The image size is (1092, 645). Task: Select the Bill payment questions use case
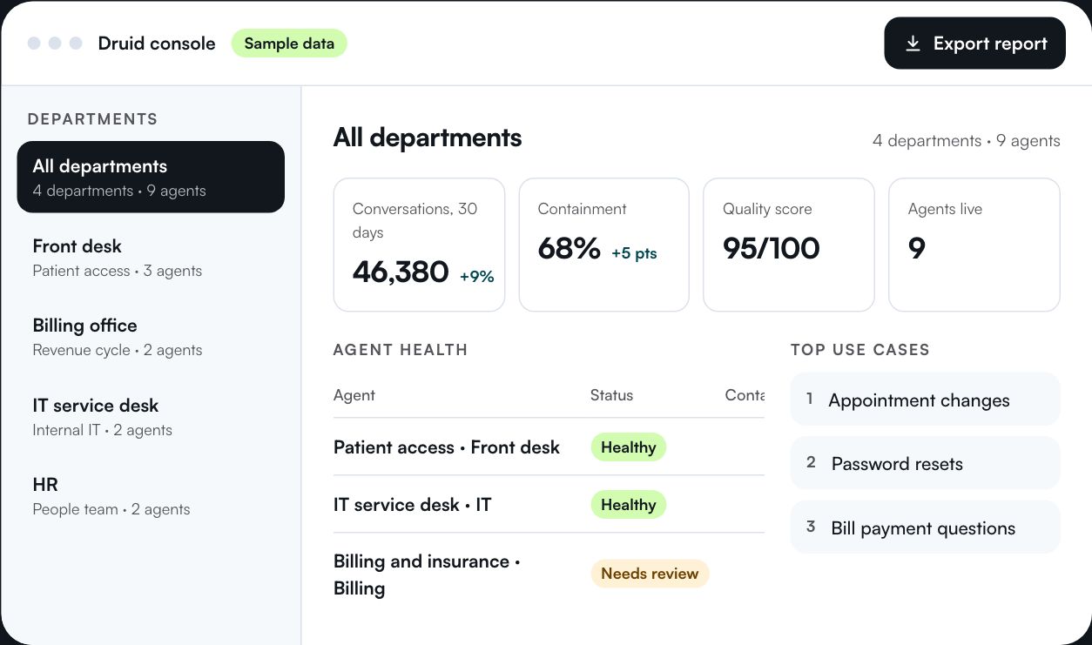926,527
